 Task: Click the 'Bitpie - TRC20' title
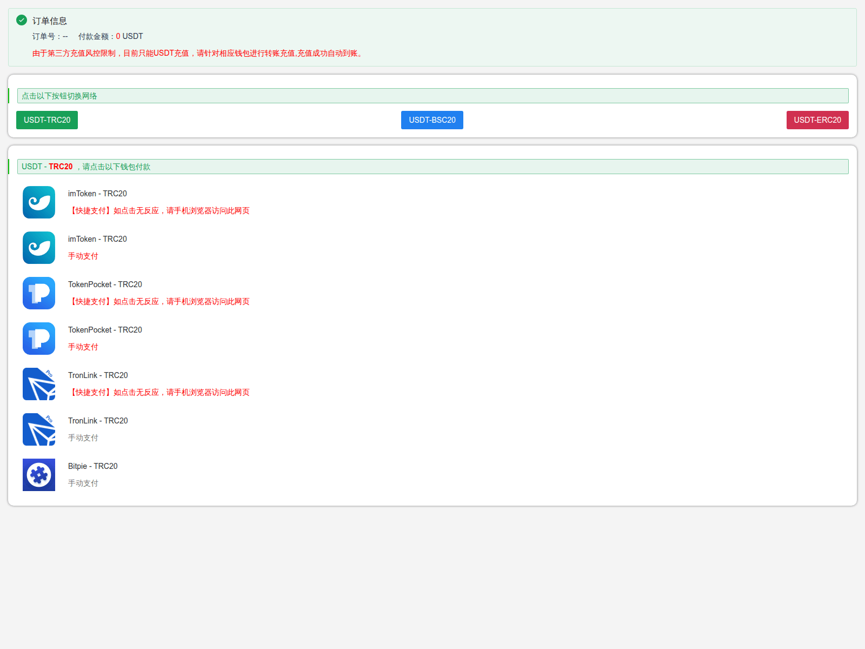point(93,466)
